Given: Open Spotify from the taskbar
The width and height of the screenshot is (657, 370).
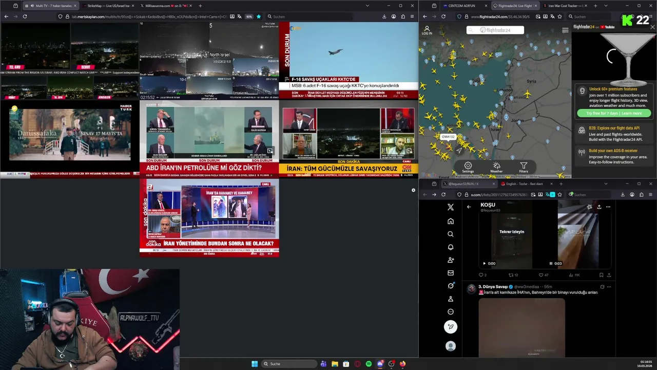Looking at the screenshot, I should click(x=369, y=364).
